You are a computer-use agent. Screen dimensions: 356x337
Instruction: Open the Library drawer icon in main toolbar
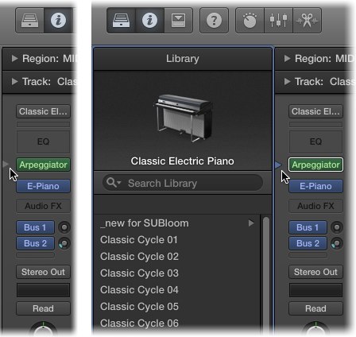121,21
